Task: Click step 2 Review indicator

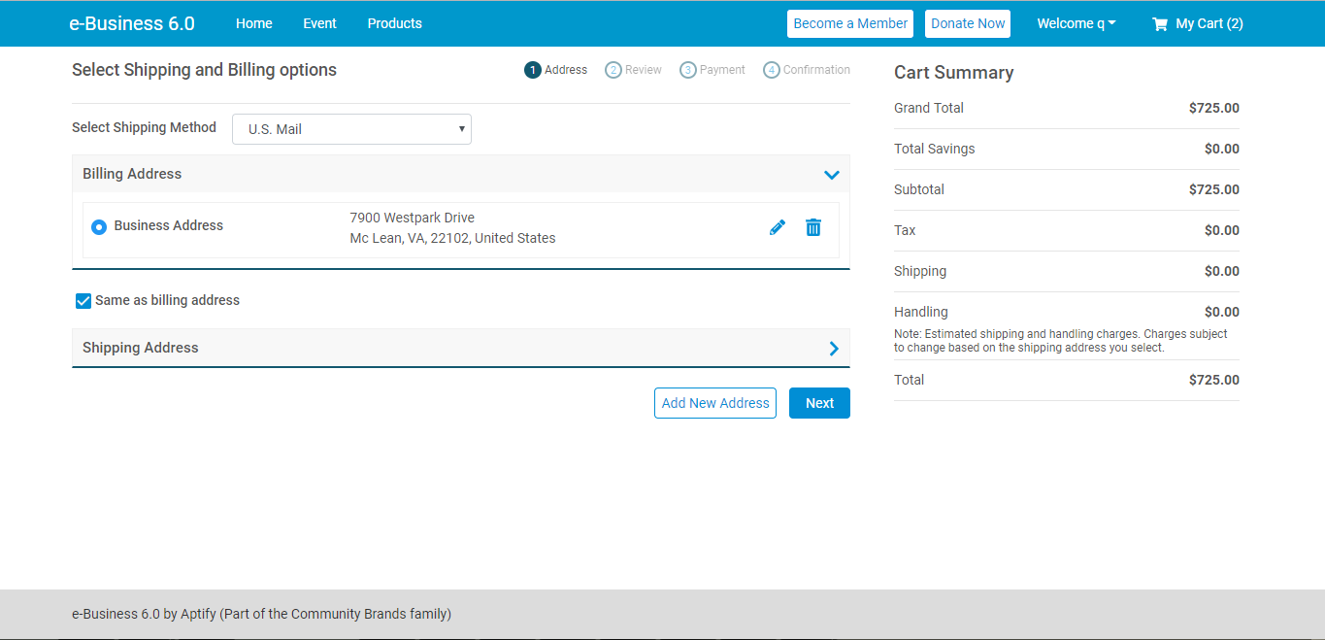Action: (633, 70)
